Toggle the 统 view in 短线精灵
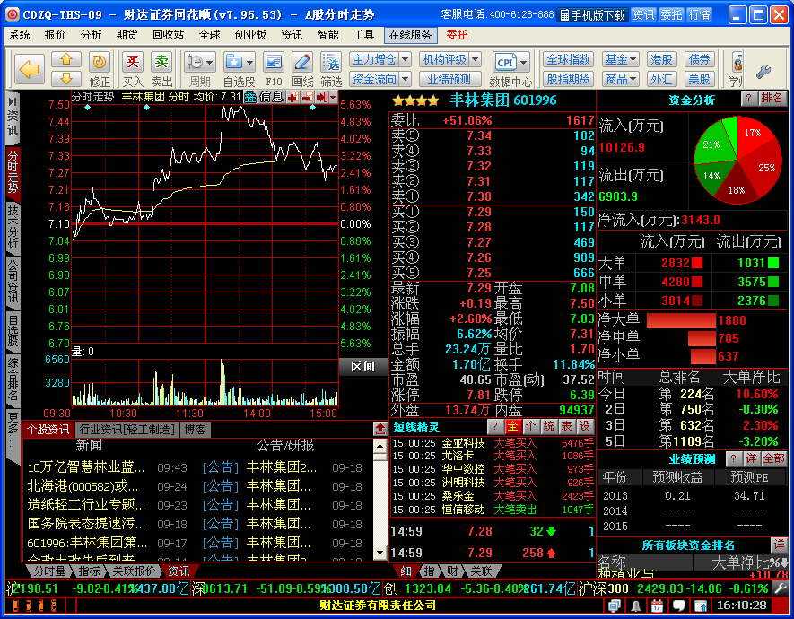 point(548,426)
